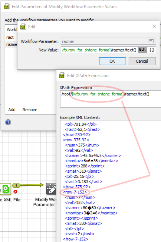Click the razmer line under row-7-152
Image resolution: width=161 pixels, height=242 pixels.
pos(90,208)
